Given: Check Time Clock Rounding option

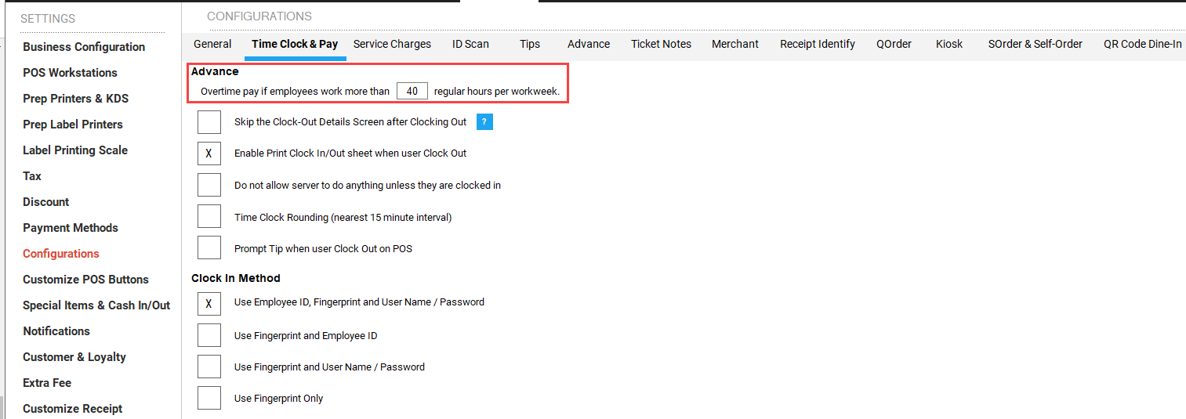Looking at the screenshot, I should click(x=209, y=217).
